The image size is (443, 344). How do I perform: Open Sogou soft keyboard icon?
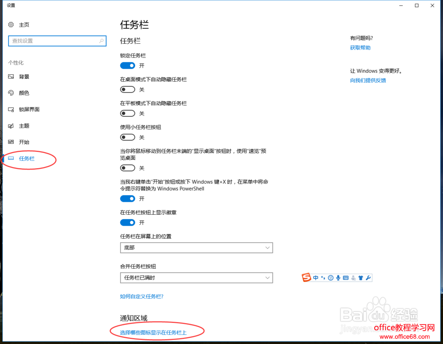[346, 278]
